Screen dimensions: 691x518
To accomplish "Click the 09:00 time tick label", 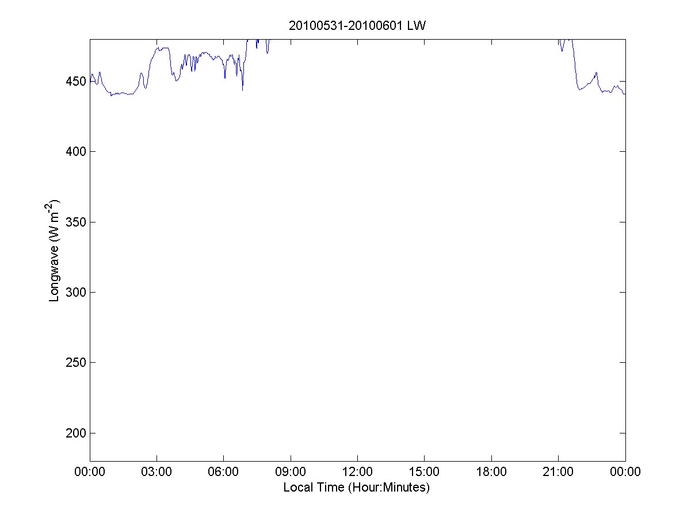I will [291, 473].
